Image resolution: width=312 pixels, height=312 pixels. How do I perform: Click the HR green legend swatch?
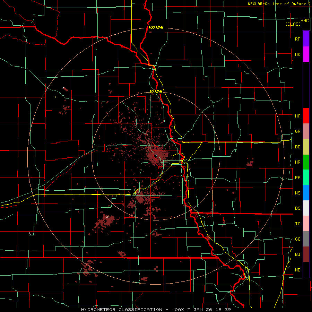(306, 162)
